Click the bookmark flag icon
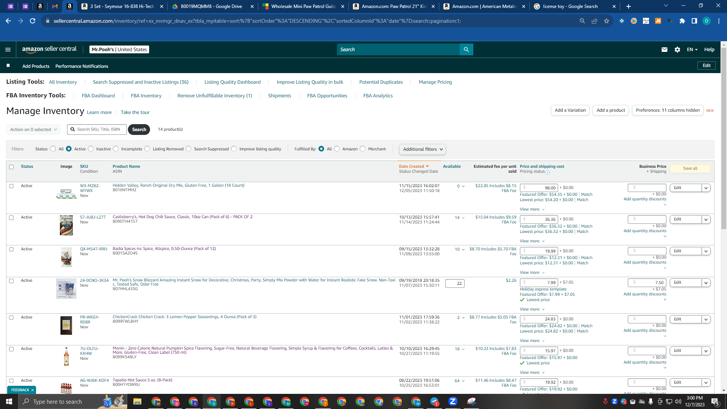 pyautogui.click(x=8, y=66)
